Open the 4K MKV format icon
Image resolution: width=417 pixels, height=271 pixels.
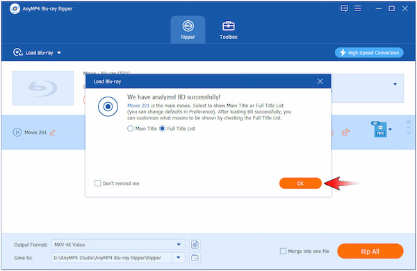(x=380, y=129)
